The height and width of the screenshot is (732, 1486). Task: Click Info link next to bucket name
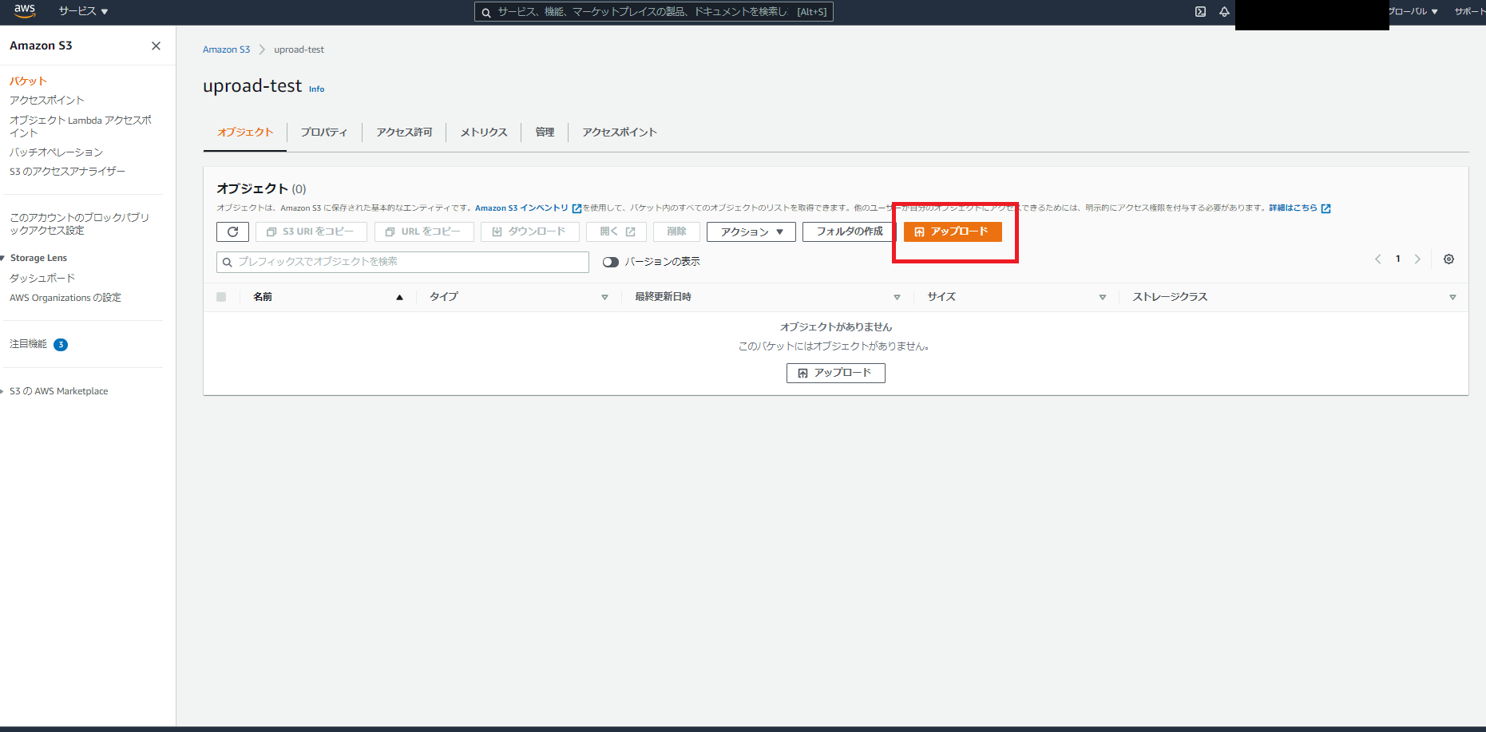click(316, 89)
